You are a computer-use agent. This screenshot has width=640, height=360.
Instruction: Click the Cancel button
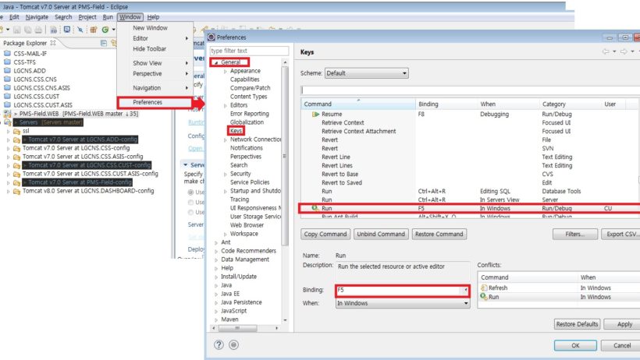coord(621,345)
